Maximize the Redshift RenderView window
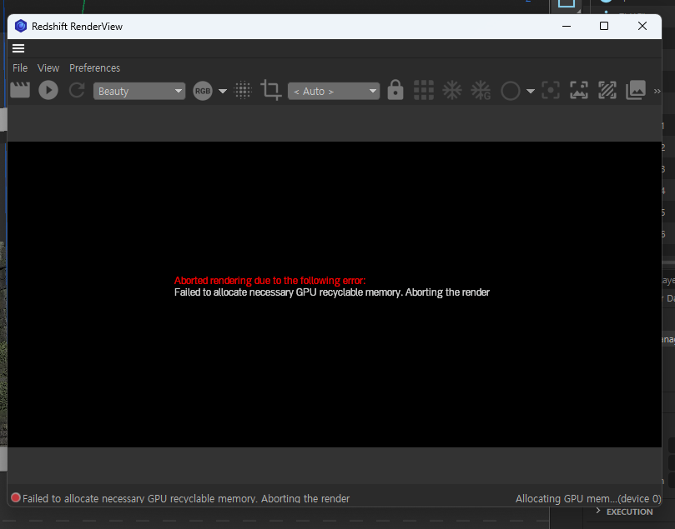This screenshot has width=675, height=529. tap(604, 26)
